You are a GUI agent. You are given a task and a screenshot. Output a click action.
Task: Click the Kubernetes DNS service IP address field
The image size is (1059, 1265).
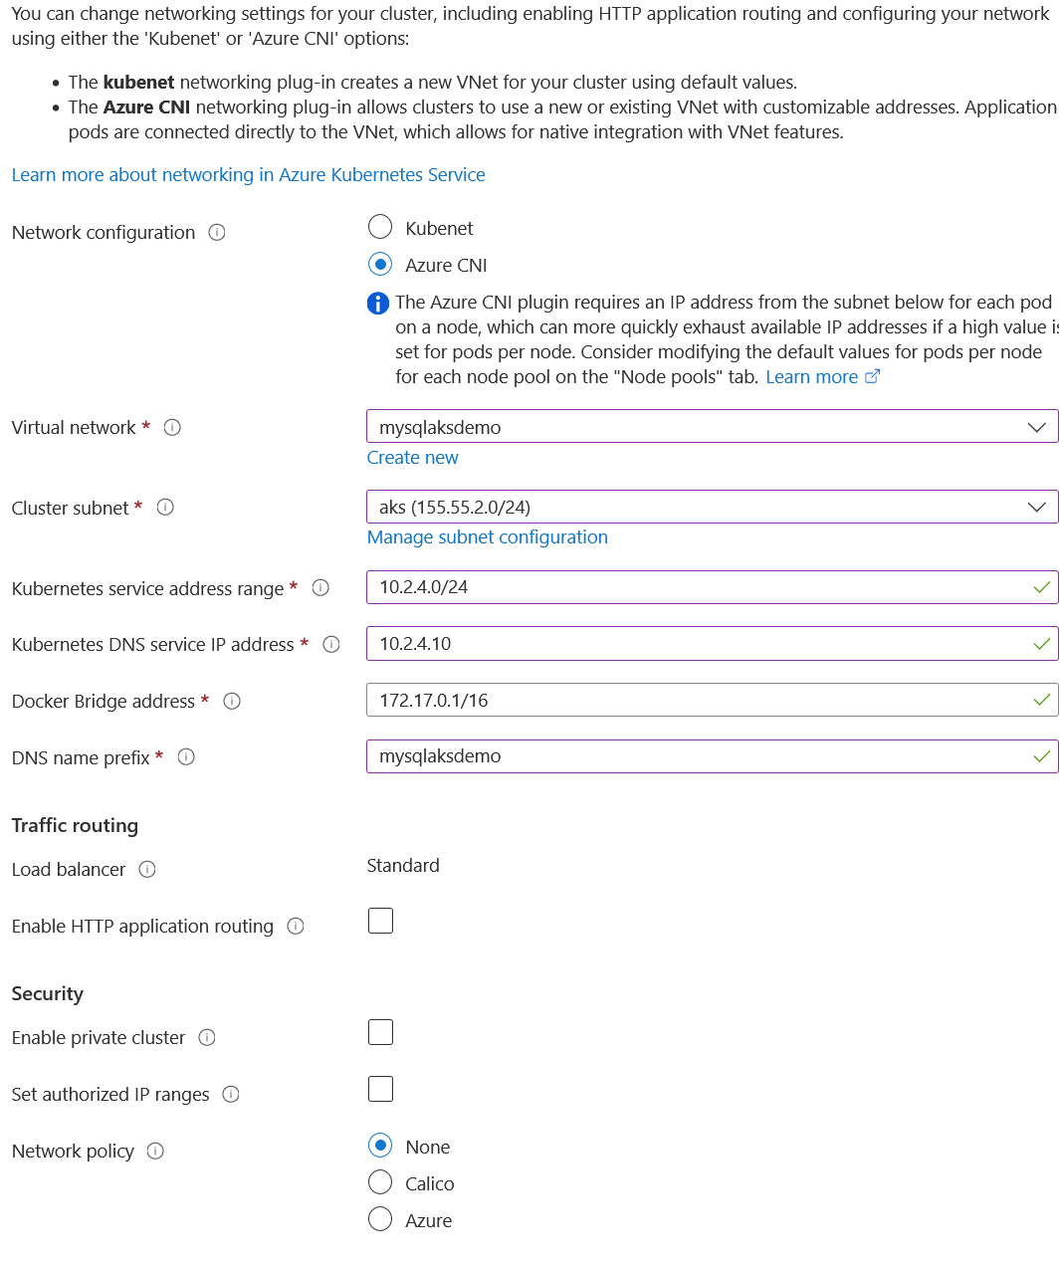click(697, 644)
